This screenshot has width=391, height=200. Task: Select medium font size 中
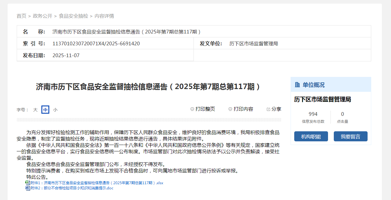click(45, 110)
